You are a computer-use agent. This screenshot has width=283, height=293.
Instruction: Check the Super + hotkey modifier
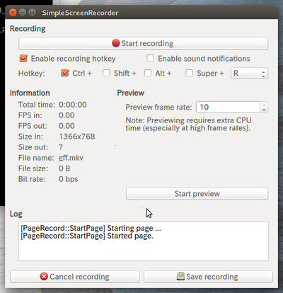(189, 73)
